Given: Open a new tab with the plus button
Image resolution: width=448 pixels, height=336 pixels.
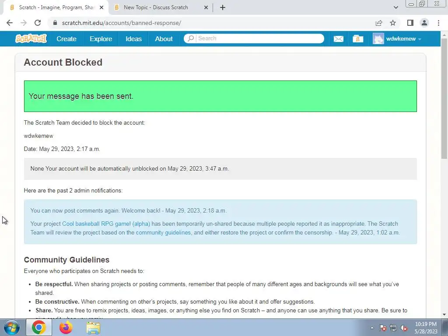Looking at the screenshot, I should (223, 7).
